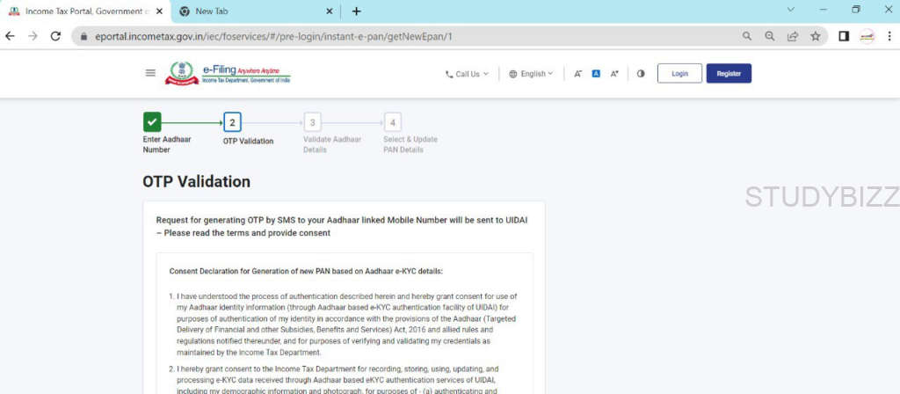
Task: Increase the page font size
Action: [x=614, y=74]
